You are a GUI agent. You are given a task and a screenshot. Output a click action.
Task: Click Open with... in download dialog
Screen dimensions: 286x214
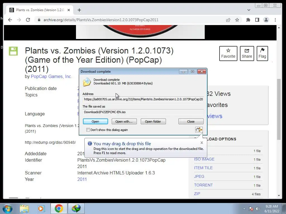tap(124, 121)
